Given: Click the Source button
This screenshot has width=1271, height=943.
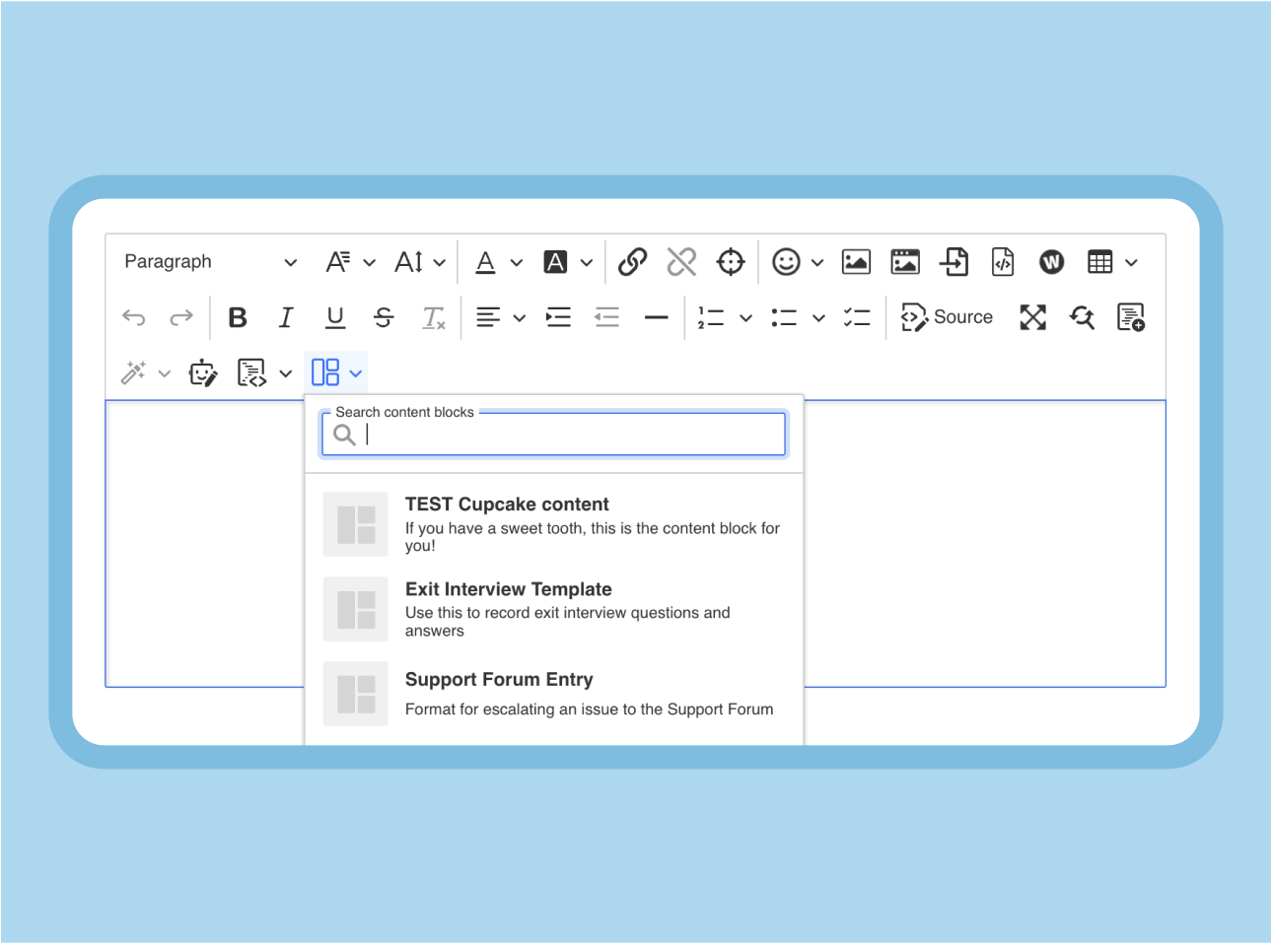Looking at the screenshot, I should (947, 317).
